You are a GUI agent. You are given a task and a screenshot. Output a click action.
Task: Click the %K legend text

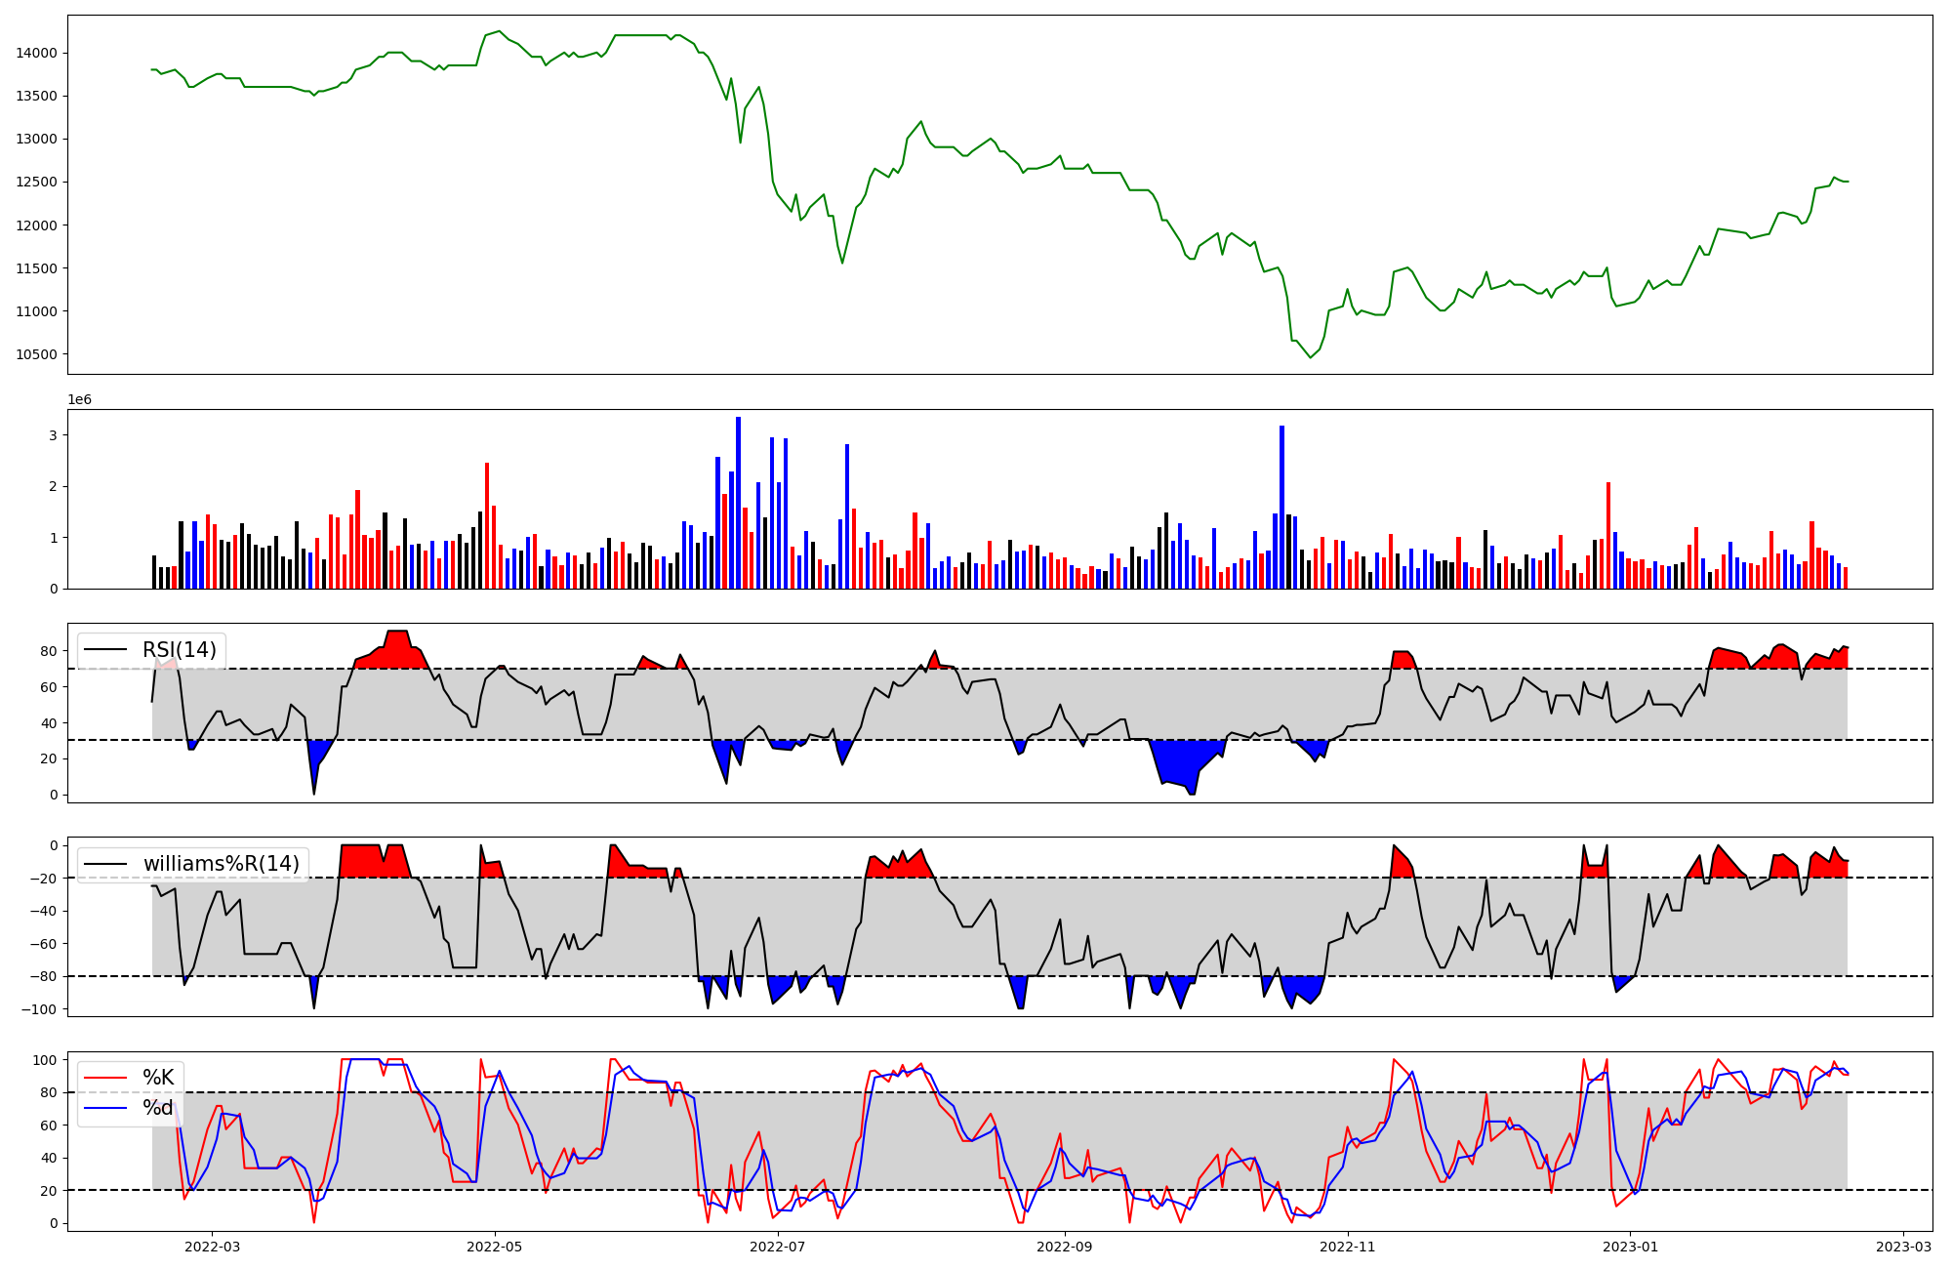tap(158, 1078)
